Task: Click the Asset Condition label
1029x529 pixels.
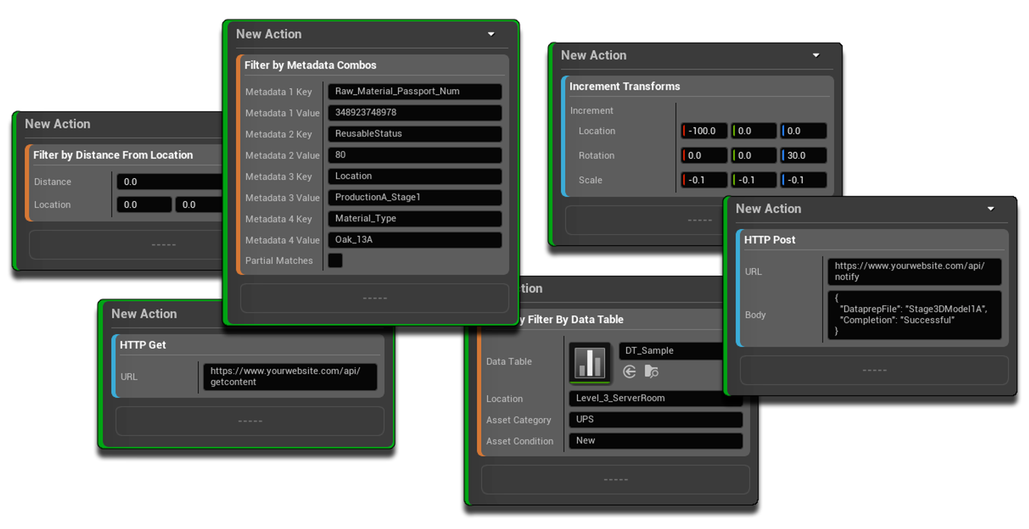Action: pos(520,441)
